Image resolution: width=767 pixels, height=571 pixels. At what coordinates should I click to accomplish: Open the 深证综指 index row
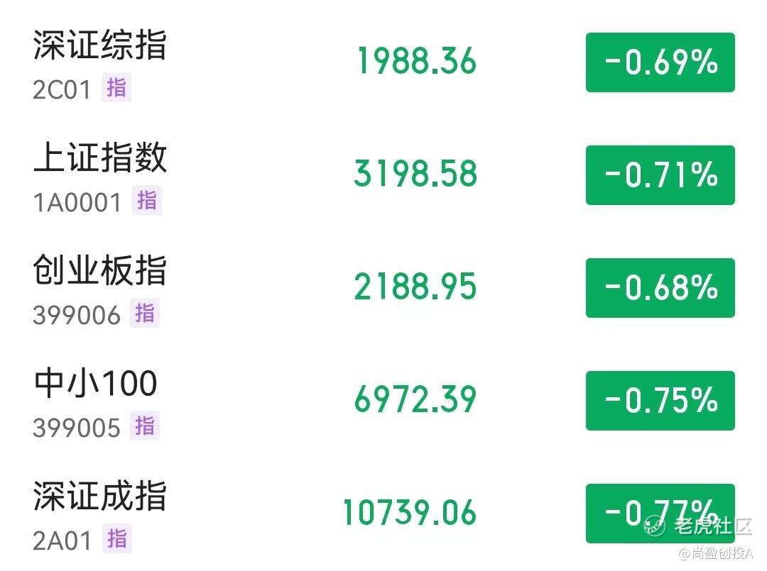point(383,64)
